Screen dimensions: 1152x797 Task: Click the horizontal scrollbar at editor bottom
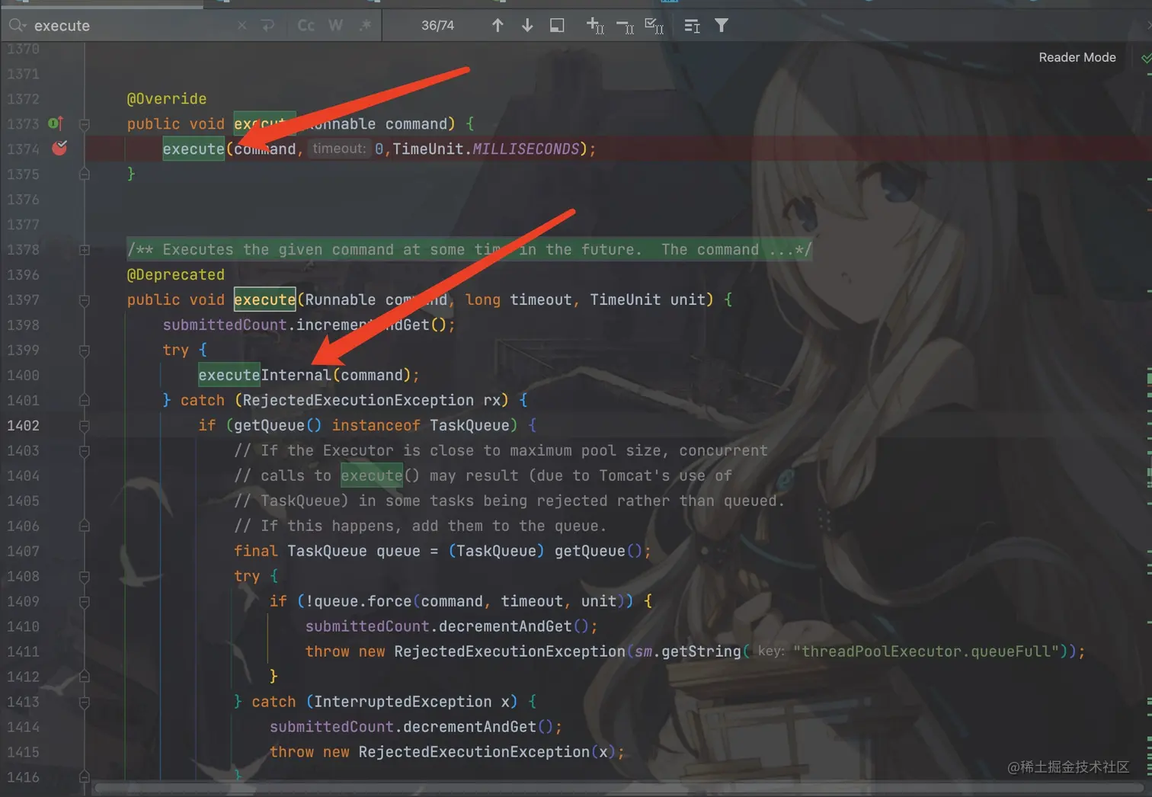(617, 789)
